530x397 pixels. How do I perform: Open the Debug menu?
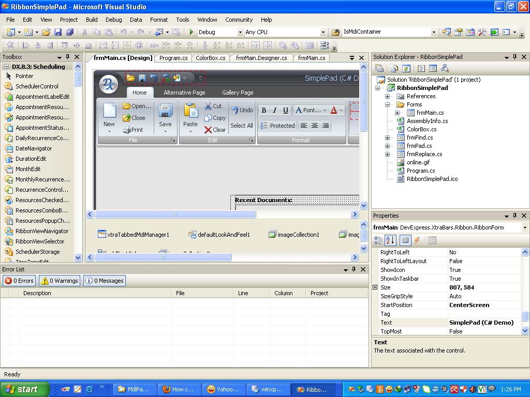pos(113,20)
